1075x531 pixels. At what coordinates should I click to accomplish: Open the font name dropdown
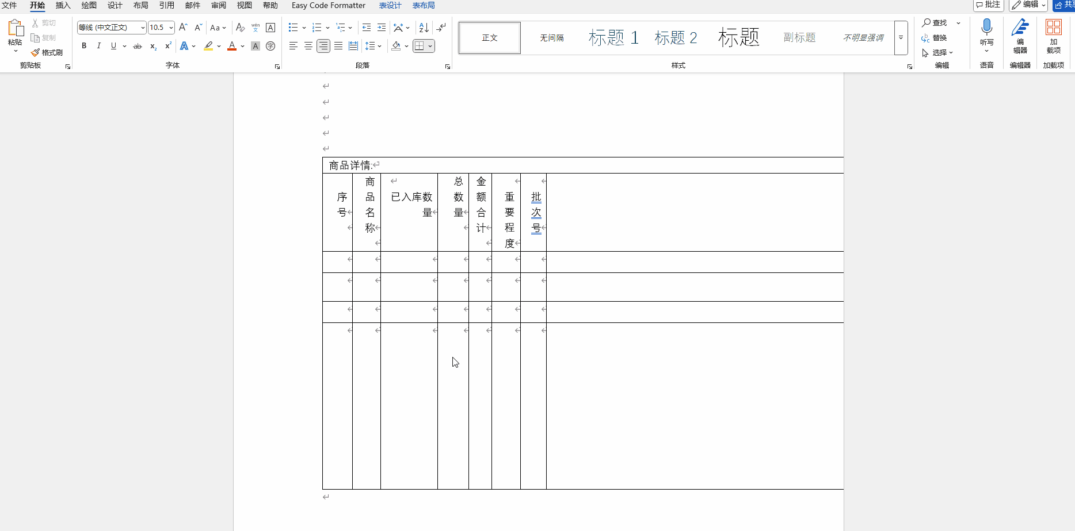coord(143,28)
